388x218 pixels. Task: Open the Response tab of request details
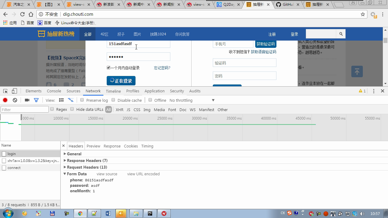pos(112,146)
